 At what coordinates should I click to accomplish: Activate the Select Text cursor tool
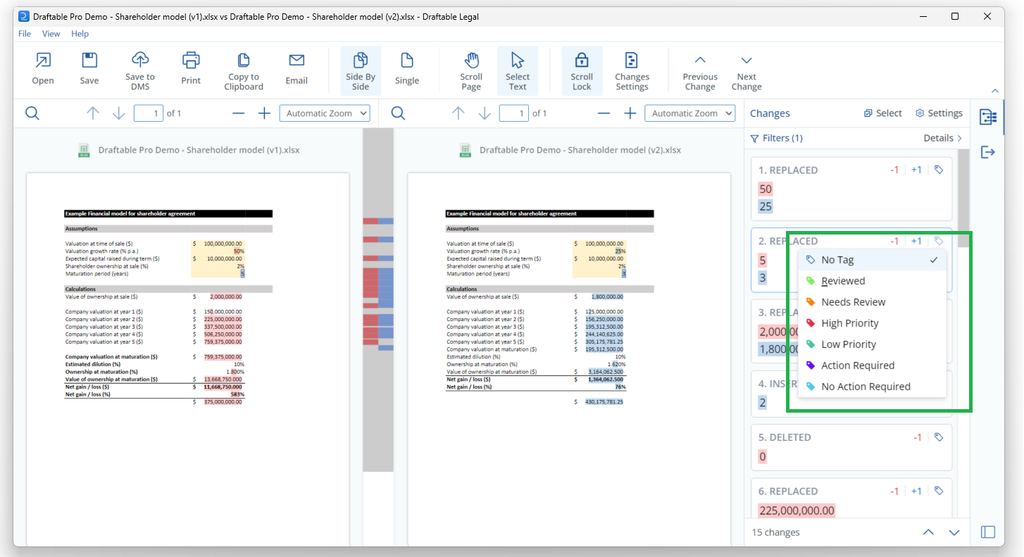pyautogui.click(x=518, y=70)
